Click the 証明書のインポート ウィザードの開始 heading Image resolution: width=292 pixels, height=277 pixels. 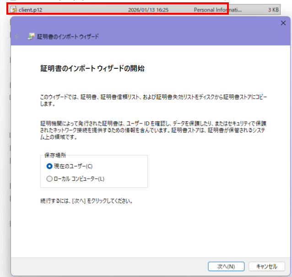click(92, 69)
